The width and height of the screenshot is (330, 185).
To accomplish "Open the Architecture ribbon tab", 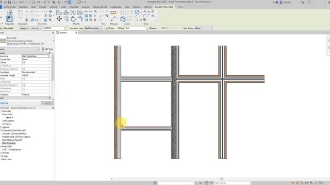I will click(10, 7).
